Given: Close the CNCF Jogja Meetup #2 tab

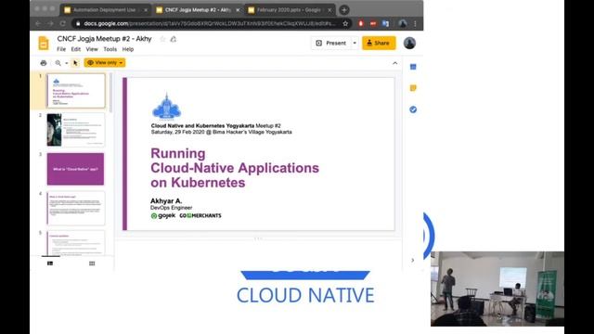Looking at the screenshot, I should pyautogui.click(x=238, y=10).
